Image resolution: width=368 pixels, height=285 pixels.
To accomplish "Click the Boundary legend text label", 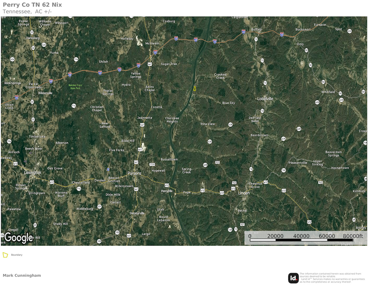I will [x=17, y=255].
